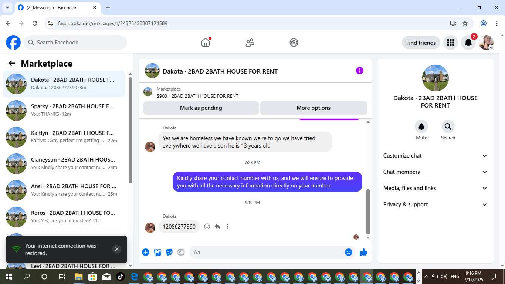This screenshot has width=505, height=284.
Task: Open the Mail taskbar icon
Action: click(x=106, y=277)
